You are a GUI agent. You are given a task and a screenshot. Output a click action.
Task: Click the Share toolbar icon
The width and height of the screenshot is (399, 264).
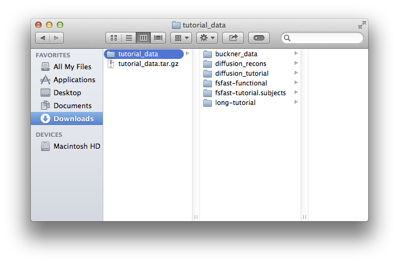tap(233, 38)
